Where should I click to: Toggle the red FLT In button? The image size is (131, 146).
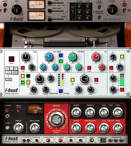(x=111, y=68)
